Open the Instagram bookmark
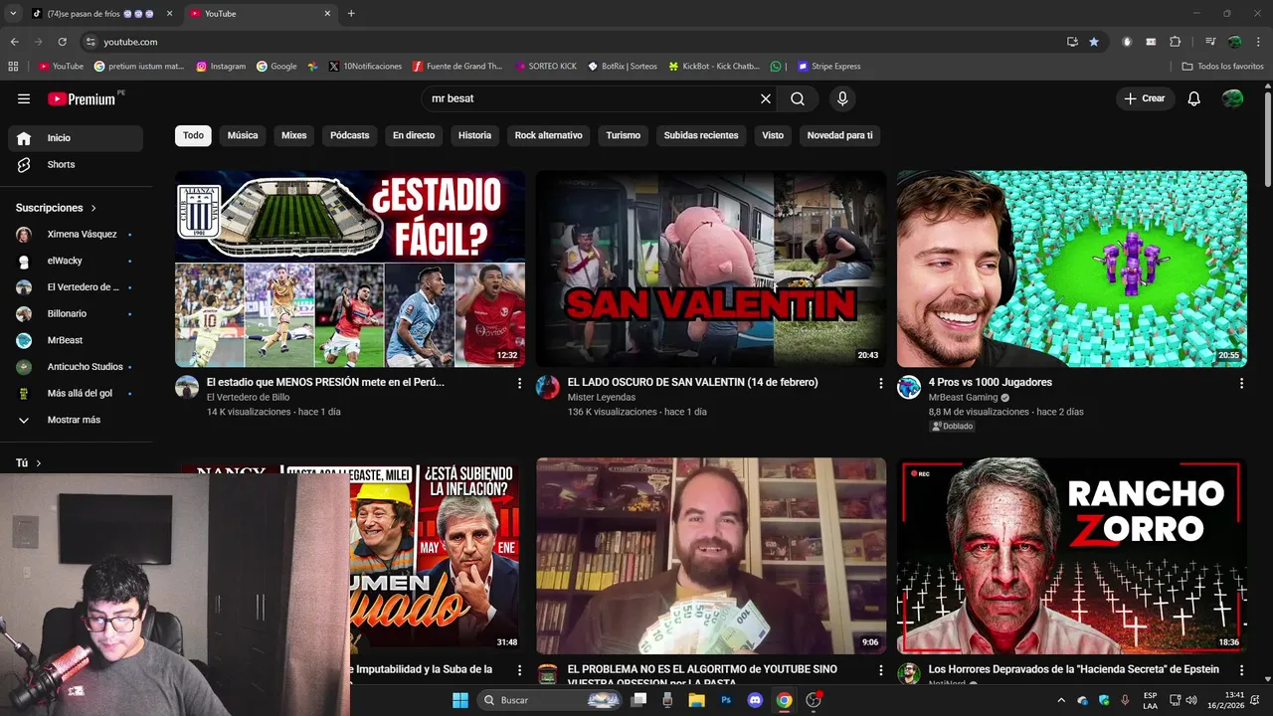The image size is (1273, 716). point(221,67)
